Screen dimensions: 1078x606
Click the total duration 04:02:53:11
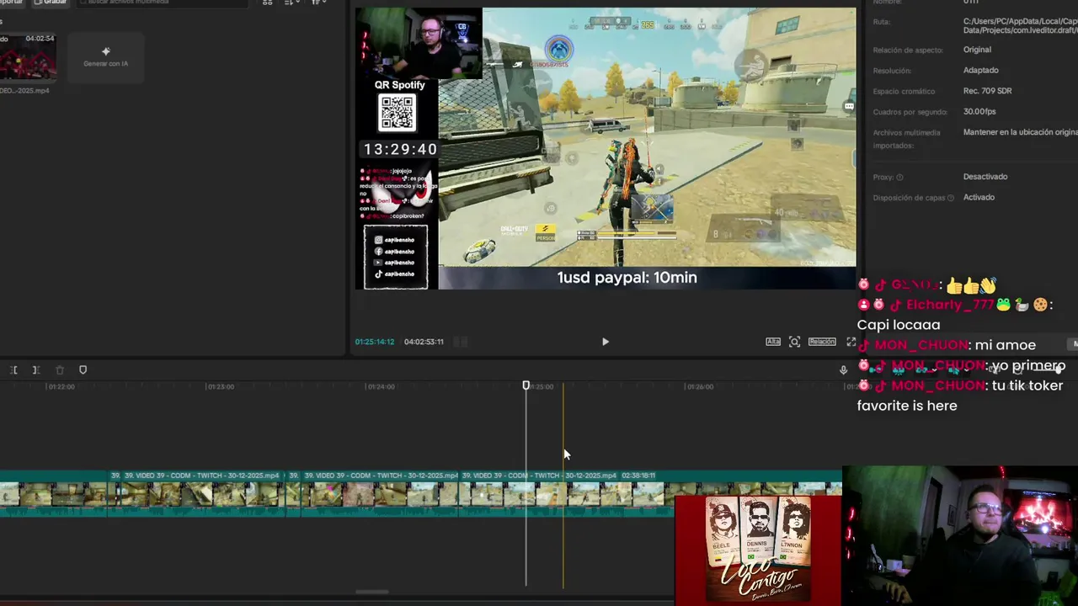[424, 342]
